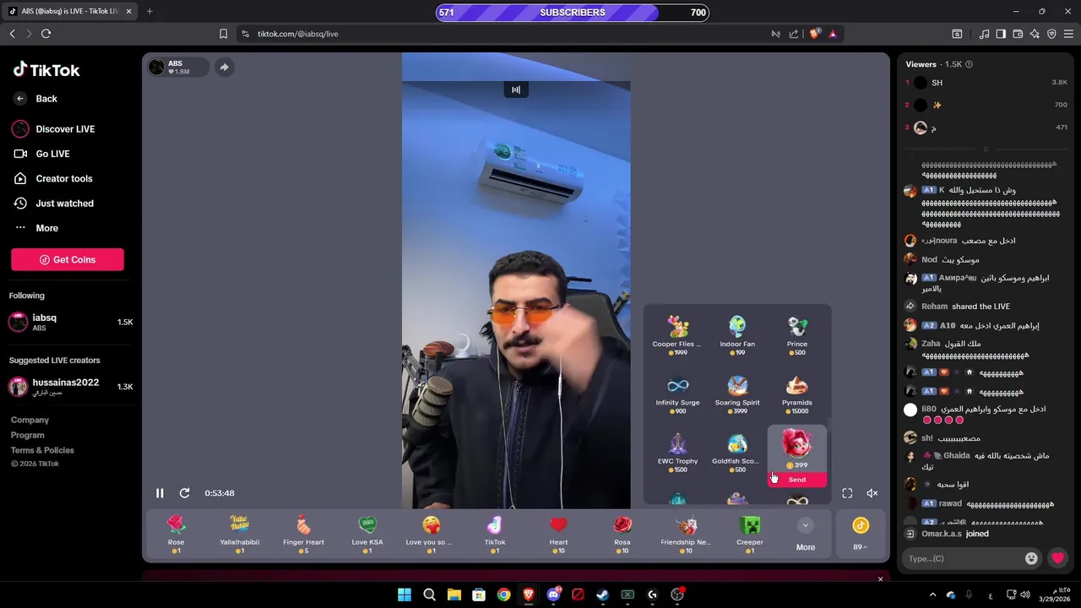Viewport: 1081px width, 608px height.
Task: Select the Friendship Necklace gift
Action: (x=686, y=534)
